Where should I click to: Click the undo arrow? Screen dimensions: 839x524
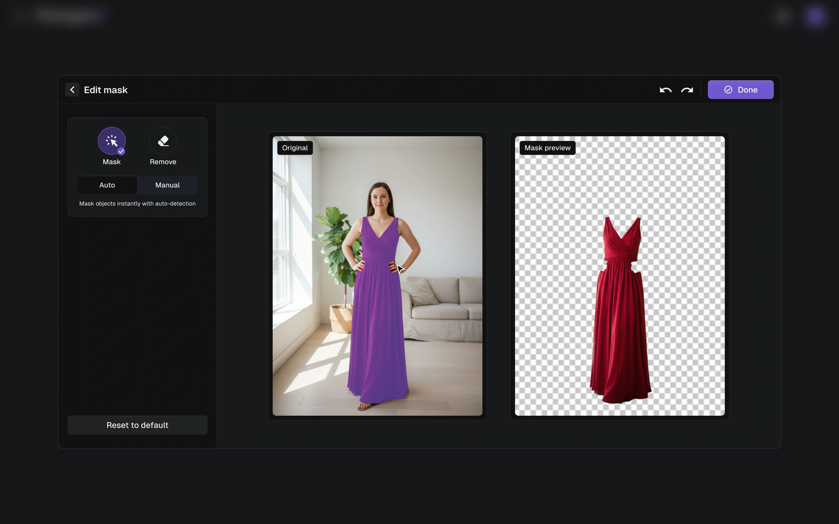665,90
